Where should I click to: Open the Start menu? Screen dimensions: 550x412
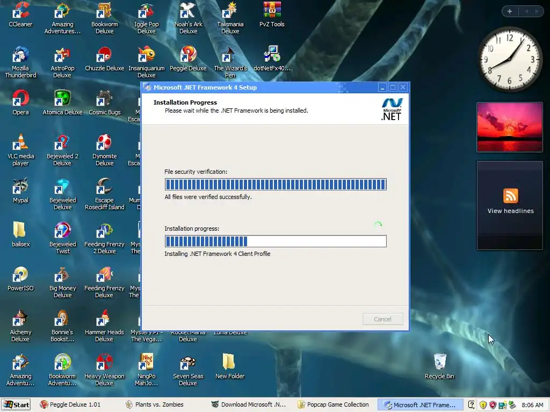click(x=16, y=404)
